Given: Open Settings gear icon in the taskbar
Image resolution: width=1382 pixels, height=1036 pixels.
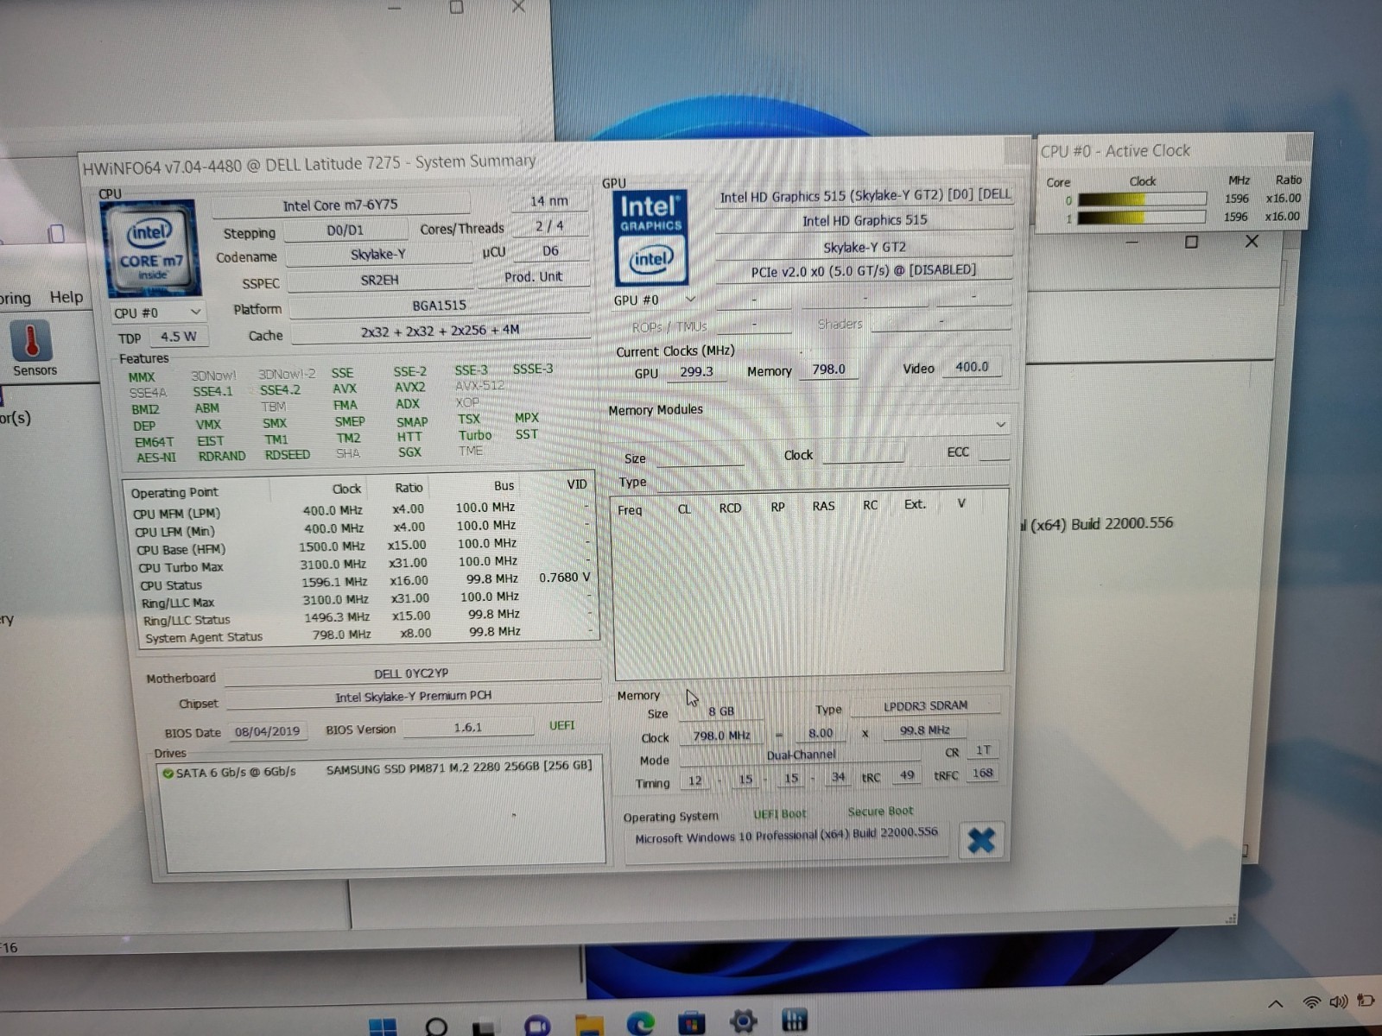Looking at the screenshot, I should (x=742, y=1022).
